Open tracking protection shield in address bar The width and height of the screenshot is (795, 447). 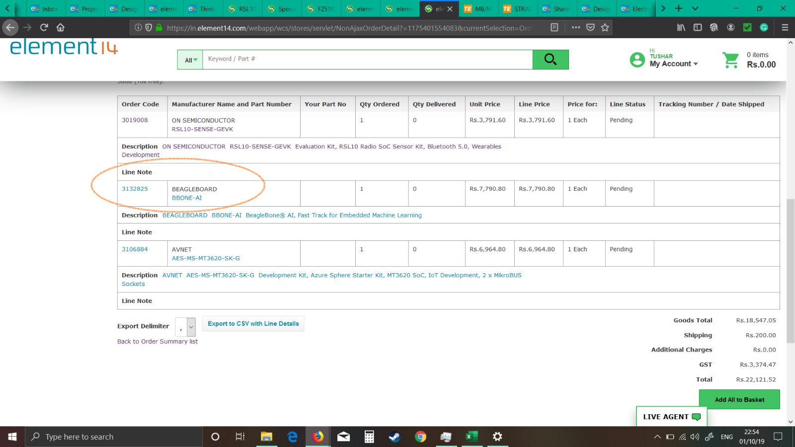click(x=149, y=28)
